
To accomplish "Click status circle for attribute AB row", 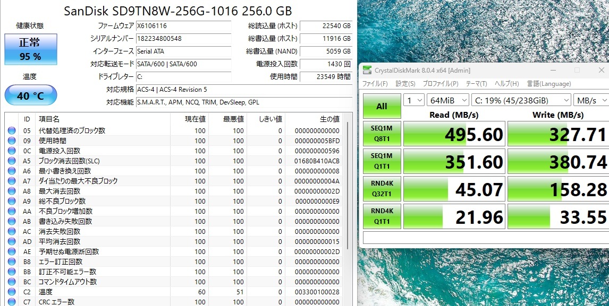I will pyautogui.click(x=12, y=222).
